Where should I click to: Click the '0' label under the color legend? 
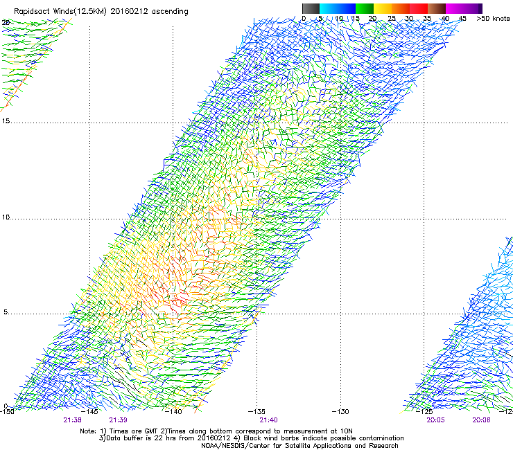coord(304,19)
